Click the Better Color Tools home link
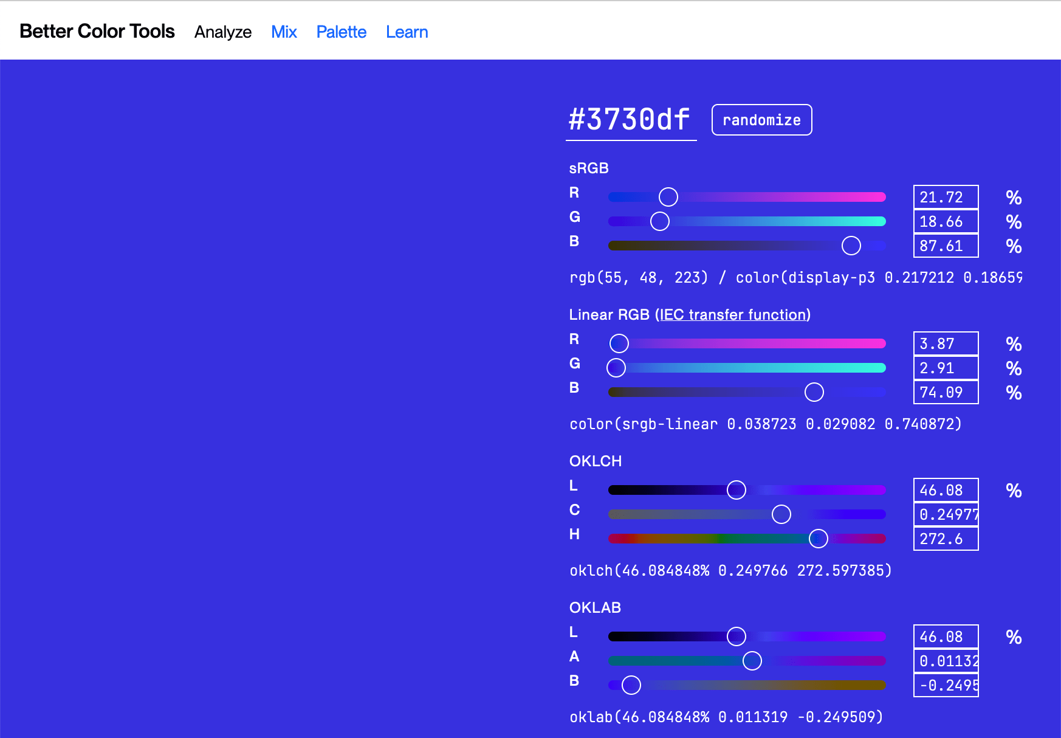Image resolution: width=1061 pixels, height=738 pixels. (97, 31)
